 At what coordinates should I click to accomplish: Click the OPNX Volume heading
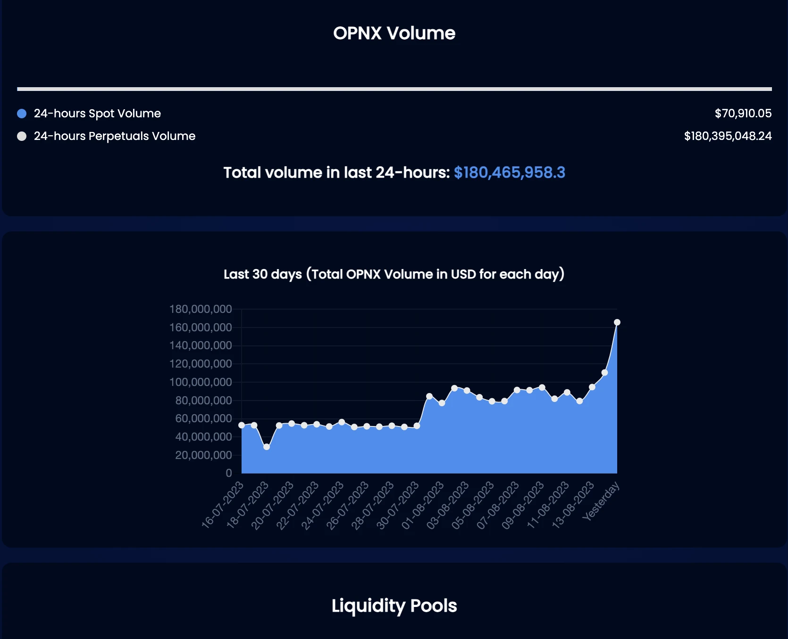(x=394, y=33)
